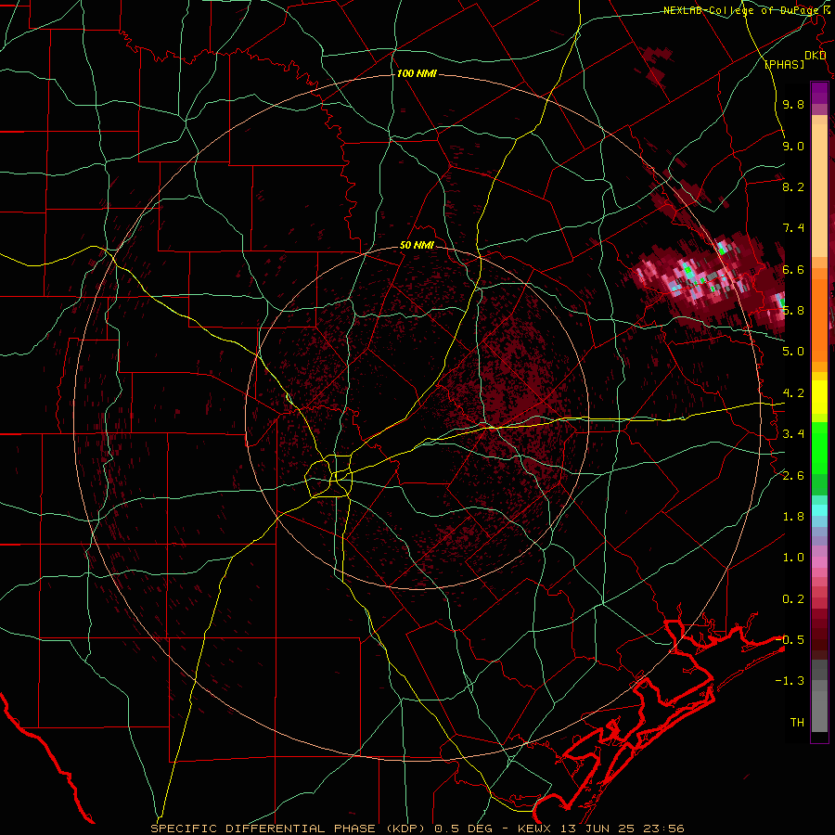Click the yellow highway loop around the city
The height and width of the screenshot is (835, 835).
329,476
